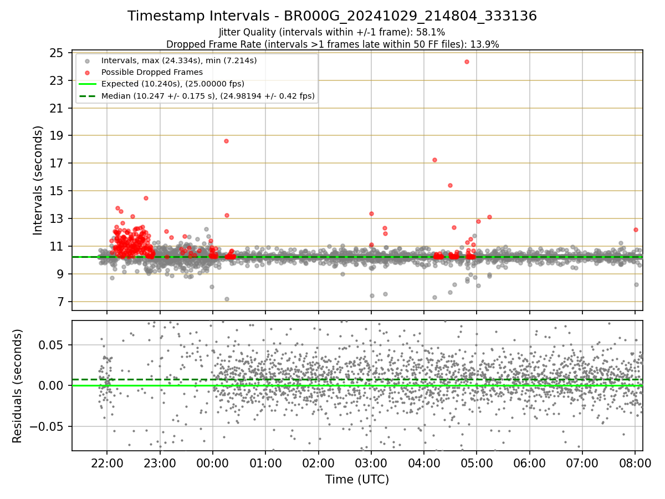Viewport: 665px width, 499px height.
Task: Click the 'Time (UTC)' x-axis label
Action: click(x=357, y=479)
